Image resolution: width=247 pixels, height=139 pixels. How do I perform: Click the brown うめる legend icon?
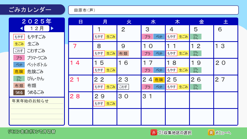point(19,92)
